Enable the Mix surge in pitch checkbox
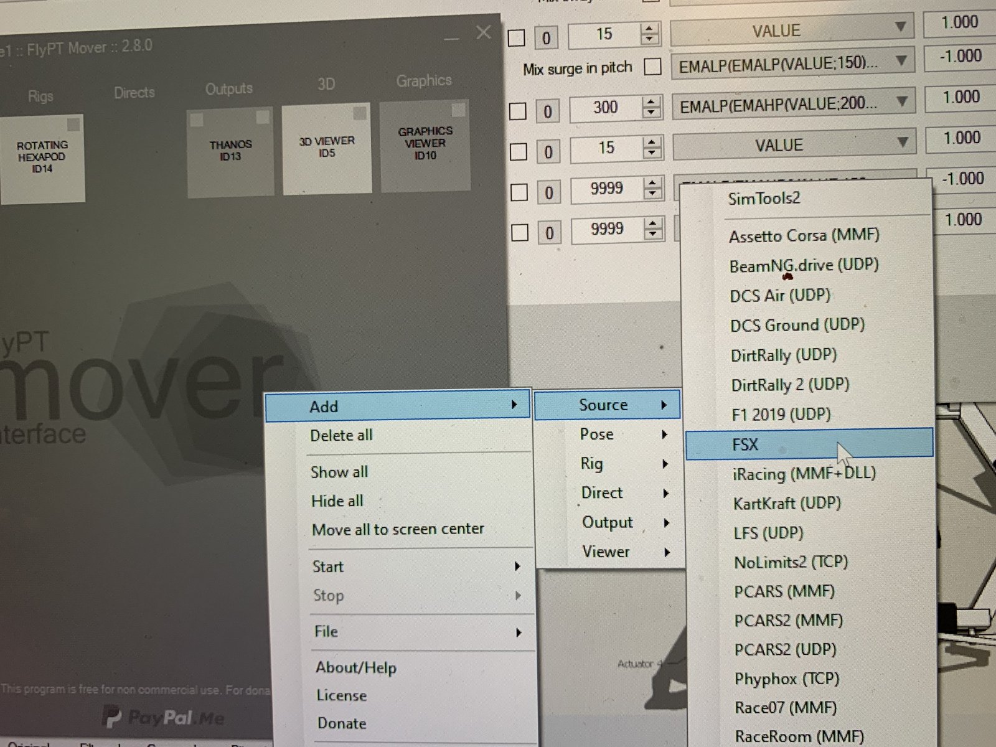Screen dimensions: 996x747 652,66
